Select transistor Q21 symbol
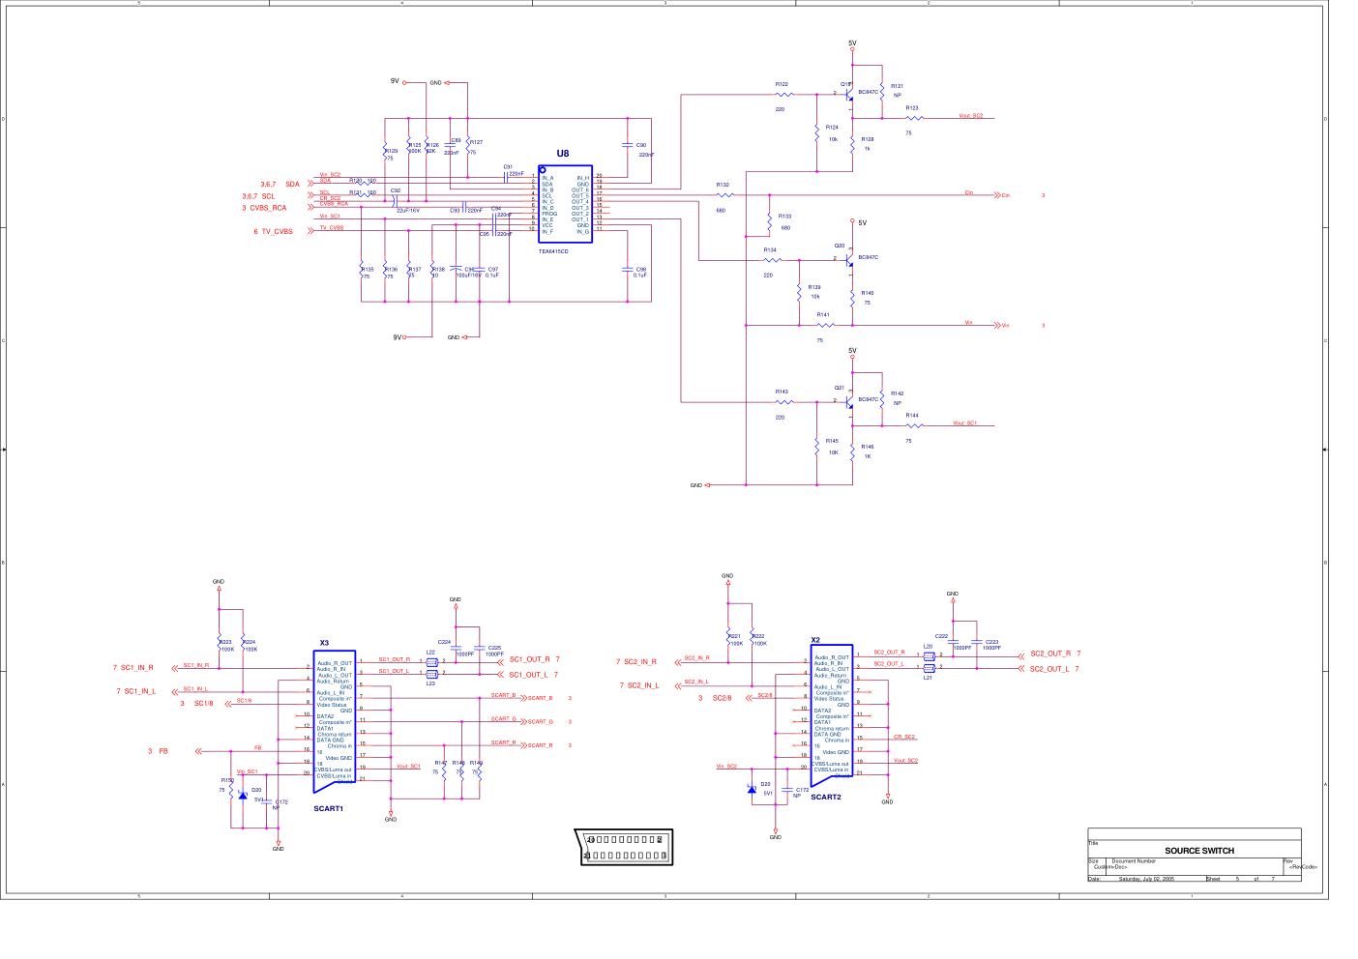 (x=848, y=401)
